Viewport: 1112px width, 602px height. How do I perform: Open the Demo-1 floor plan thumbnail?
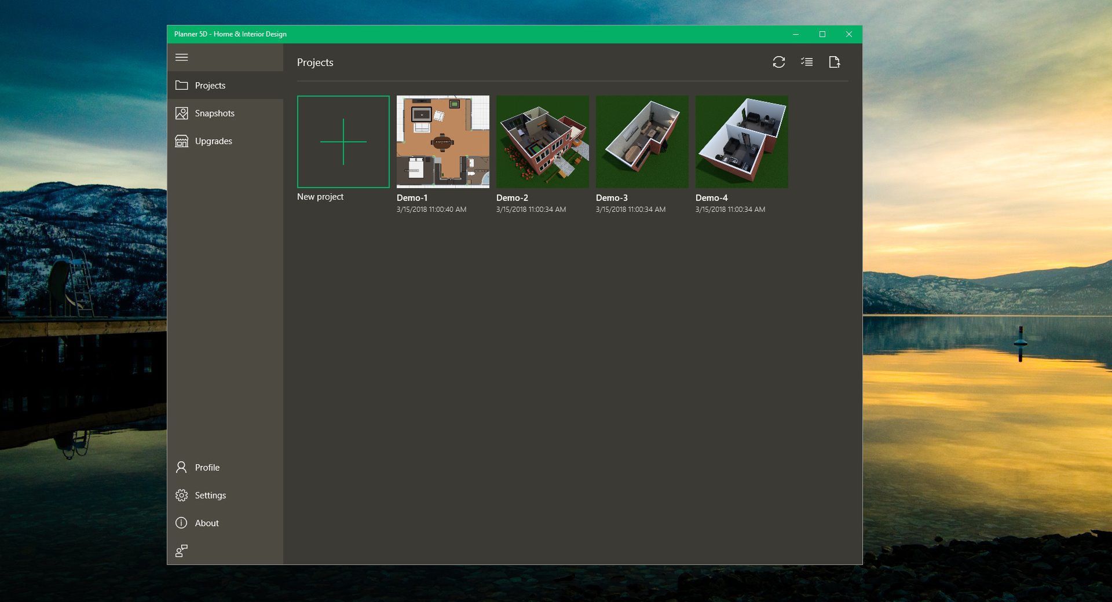pyautogui.click(x=443, y=142)
